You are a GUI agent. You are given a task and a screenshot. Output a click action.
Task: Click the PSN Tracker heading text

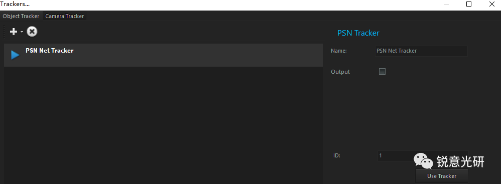click(x=358, y=33)
